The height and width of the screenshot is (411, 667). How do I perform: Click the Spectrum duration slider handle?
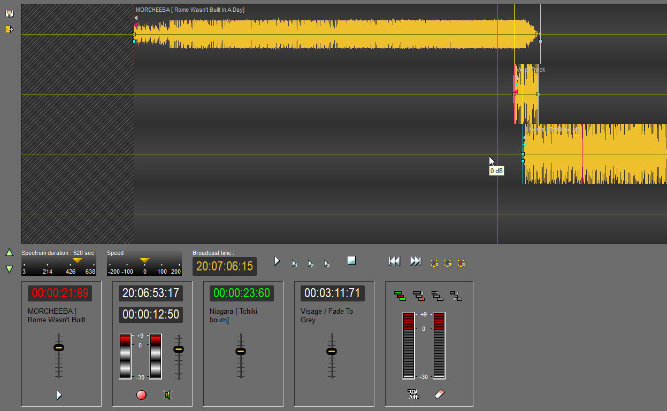[78, 260]
